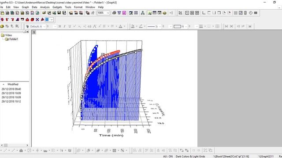Click the blue X icon on 3D rotation toolbar
This screenshot has height=158, width=282.
(37, 19)
